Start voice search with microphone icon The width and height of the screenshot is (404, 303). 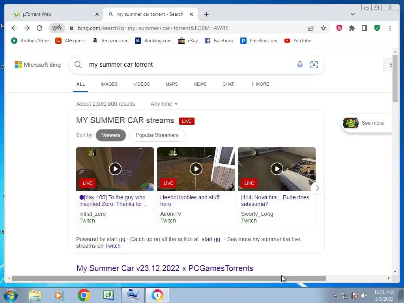click(x=300, y=65)
